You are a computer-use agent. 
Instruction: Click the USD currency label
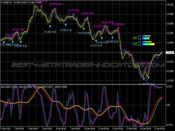[x=134, y=44]
